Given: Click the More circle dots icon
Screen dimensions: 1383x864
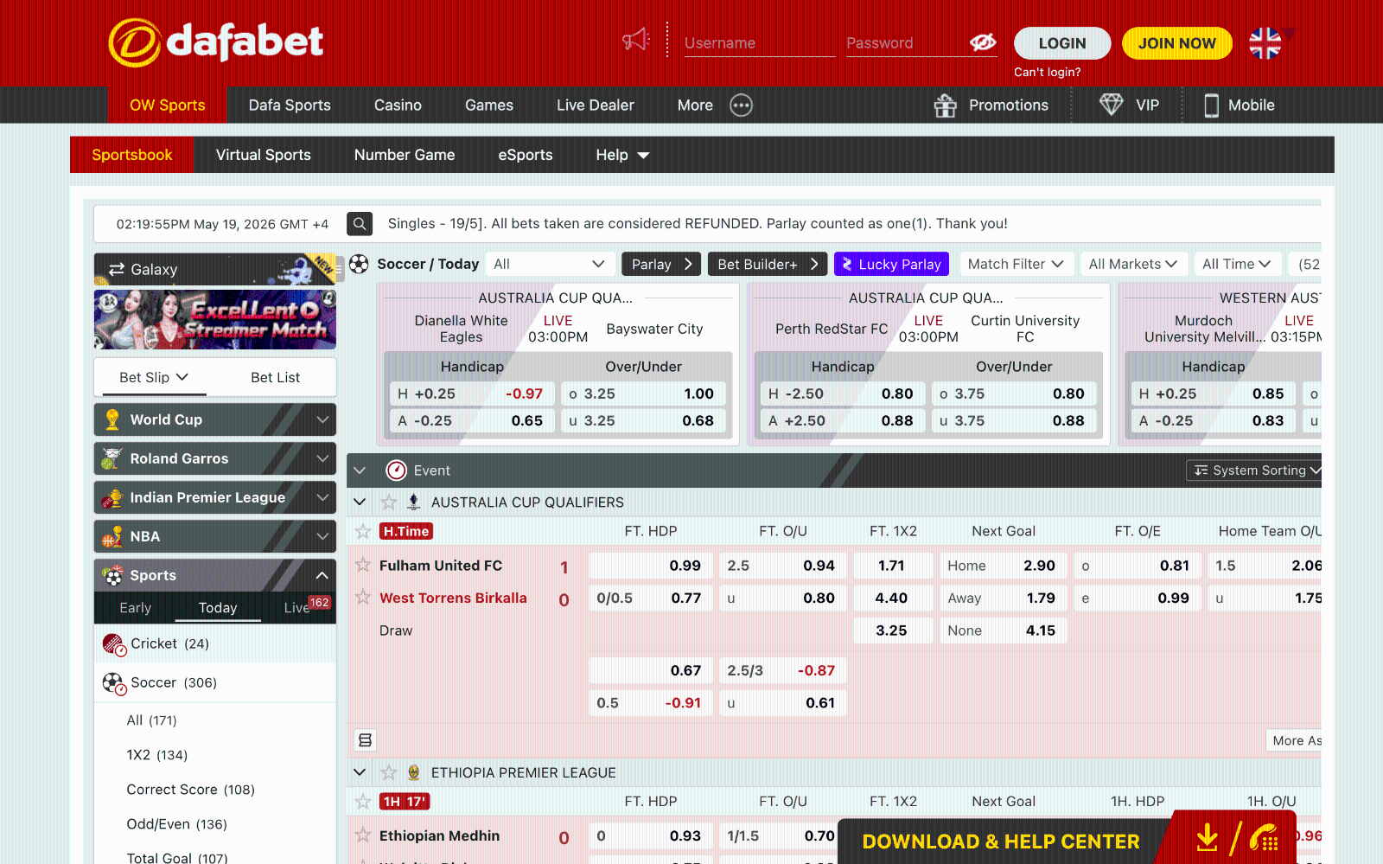Looking at the screenshot, I should [x=741, y=106].
